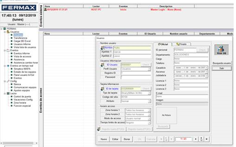Click the fingerprint register icon at bottom
This screenshot has width=236, height=147.
click(99, 129)
